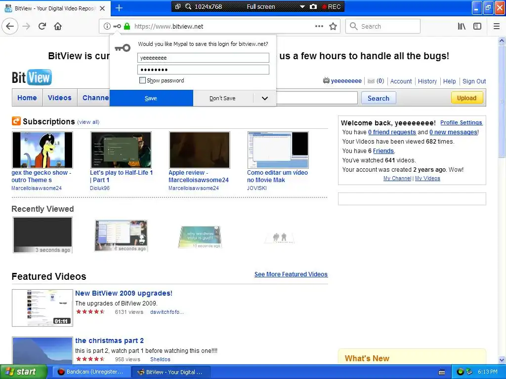Open the browser home icon
The width and height of the screenshot is (506, 379).
(x=58, y=26)
